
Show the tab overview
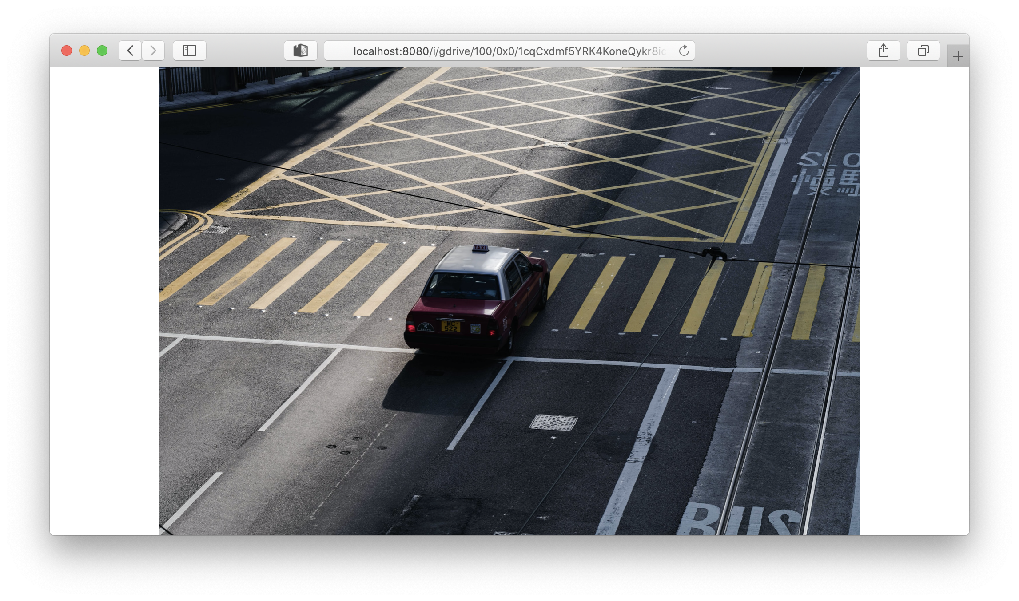923,51
